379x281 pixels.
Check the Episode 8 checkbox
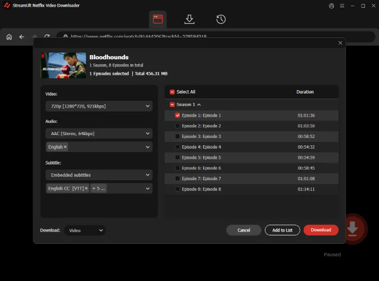(178, 189)
